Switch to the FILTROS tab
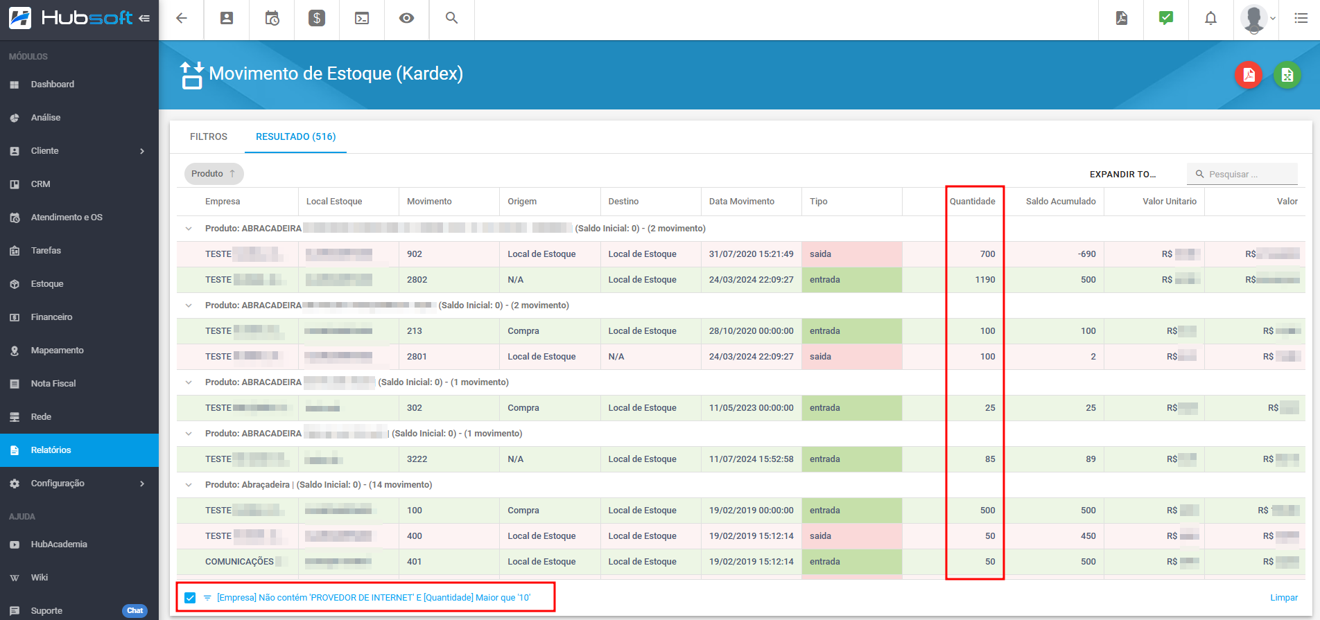The width and height of the screenshot is (1320, 620). coord(209,136)
